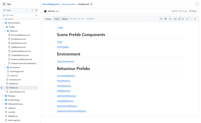Select DocumentBehaviour.md in file tree
The height and width of the screenshot is (123, 201).
[20, 35]
